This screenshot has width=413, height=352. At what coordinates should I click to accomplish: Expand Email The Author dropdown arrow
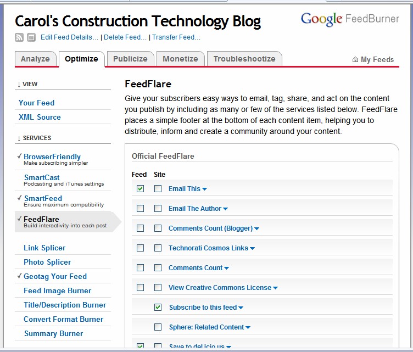pos(225,209)
